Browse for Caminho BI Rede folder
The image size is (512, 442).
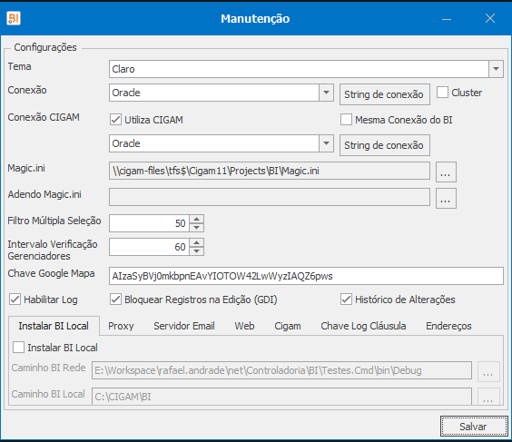click(x=488, y=371)
